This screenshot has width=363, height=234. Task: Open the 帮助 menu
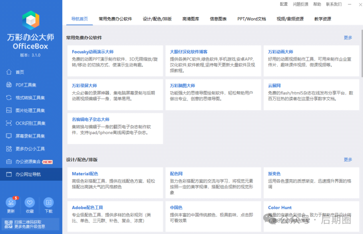[317, 4]
